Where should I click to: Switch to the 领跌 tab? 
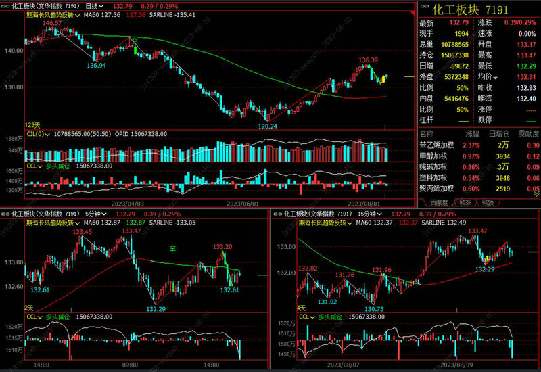[x=488, y=202]
